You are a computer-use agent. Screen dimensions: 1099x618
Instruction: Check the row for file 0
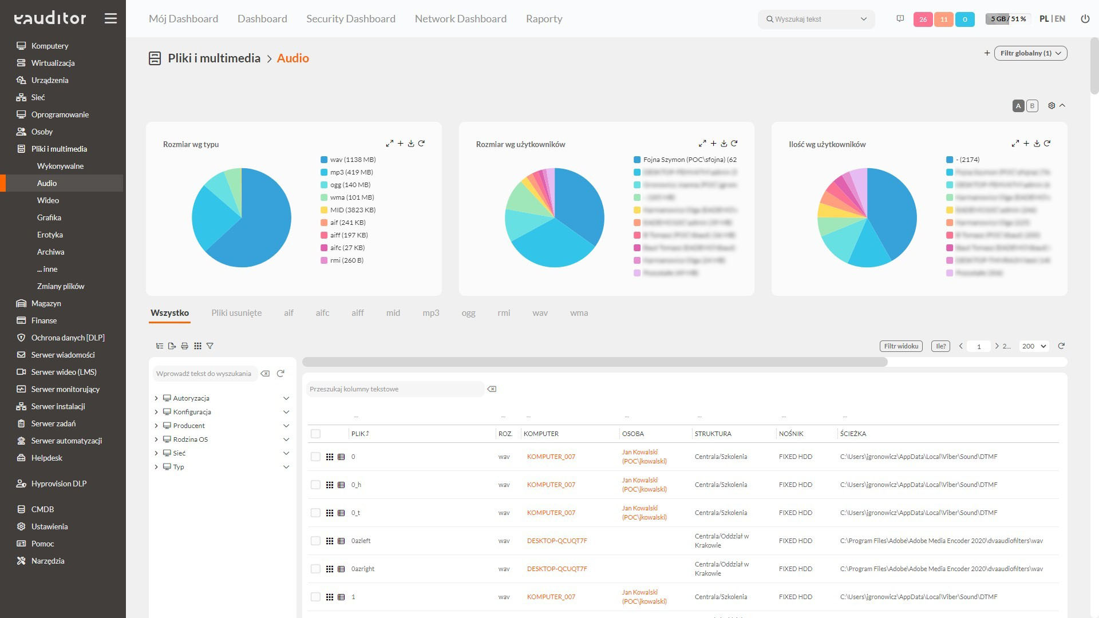[x=315, y=457]
